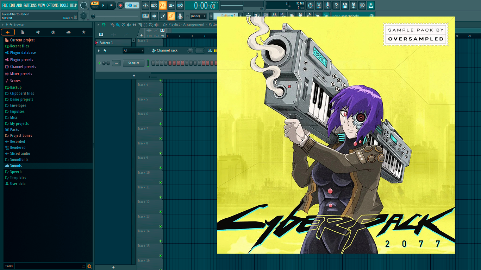Image resolution: width=481 pixels, height=270 pixels.
Task: Select the delete tool in playlist toolbar
Action: [123, 25]
